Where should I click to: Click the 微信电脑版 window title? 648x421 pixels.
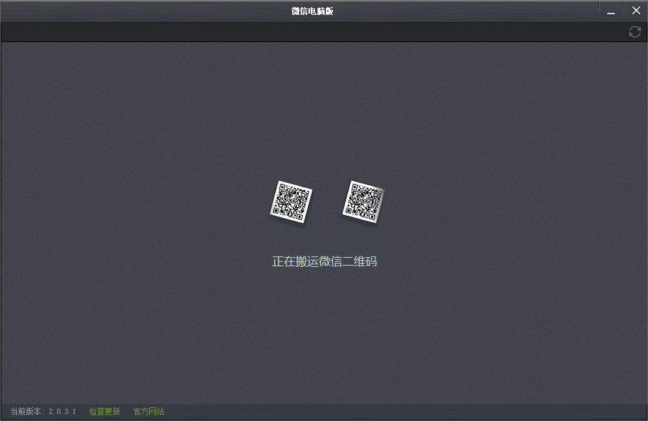312,11
